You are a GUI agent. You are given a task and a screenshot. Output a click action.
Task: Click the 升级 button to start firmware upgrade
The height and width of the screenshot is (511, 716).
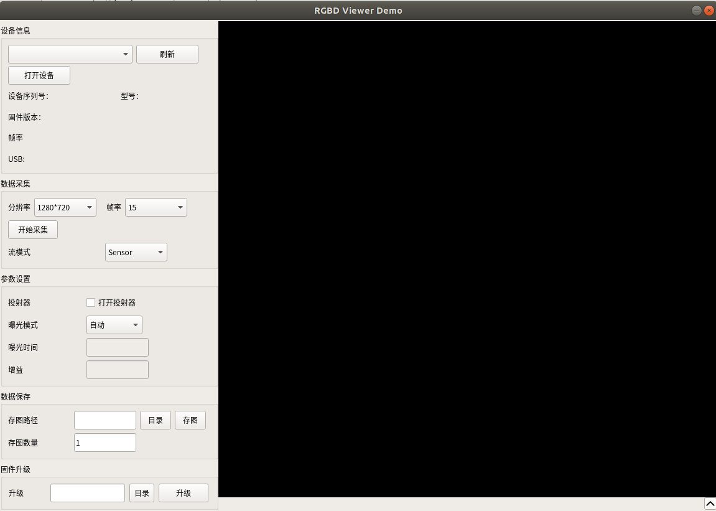pyautogui.click(x=183, y=492)
